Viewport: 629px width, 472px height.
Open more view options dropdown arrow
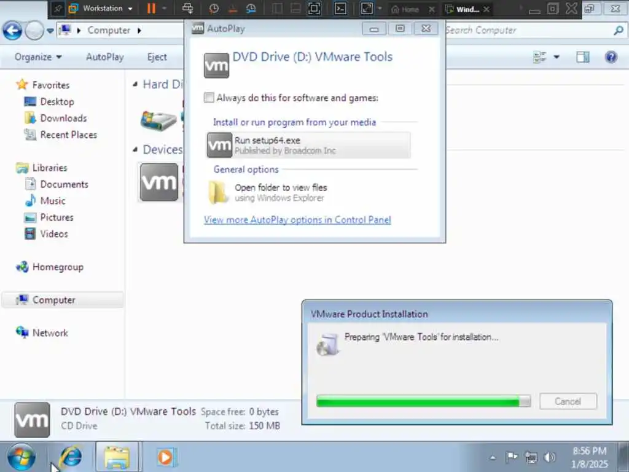tap(557, 57)
